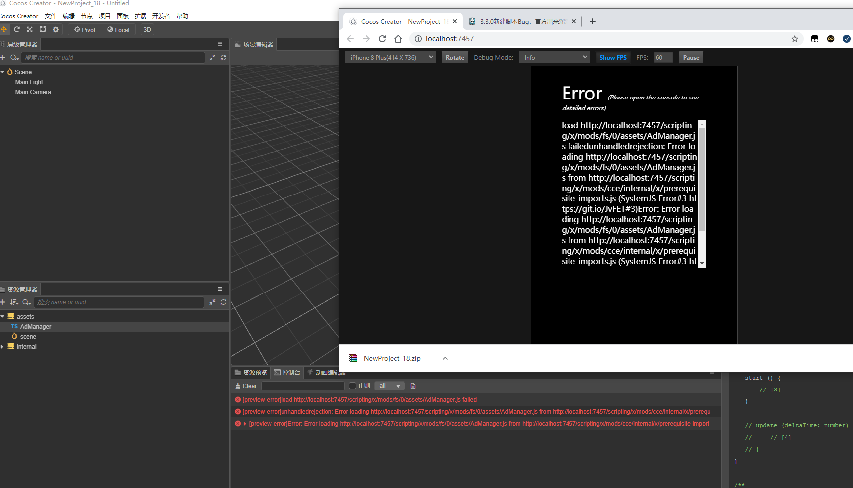Focus the assets search field
Viewport: 853px width, 488px height.
click(x=119, y=302)
